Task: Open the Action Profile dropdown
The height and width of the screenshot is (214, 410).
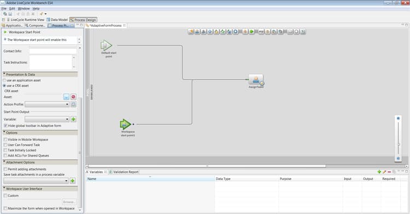Action: point(47,104)
